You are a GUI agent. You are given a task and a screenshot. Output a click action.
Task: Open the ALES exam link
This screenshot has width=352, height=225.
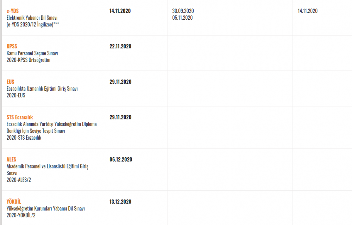click(x=11, y=159)
